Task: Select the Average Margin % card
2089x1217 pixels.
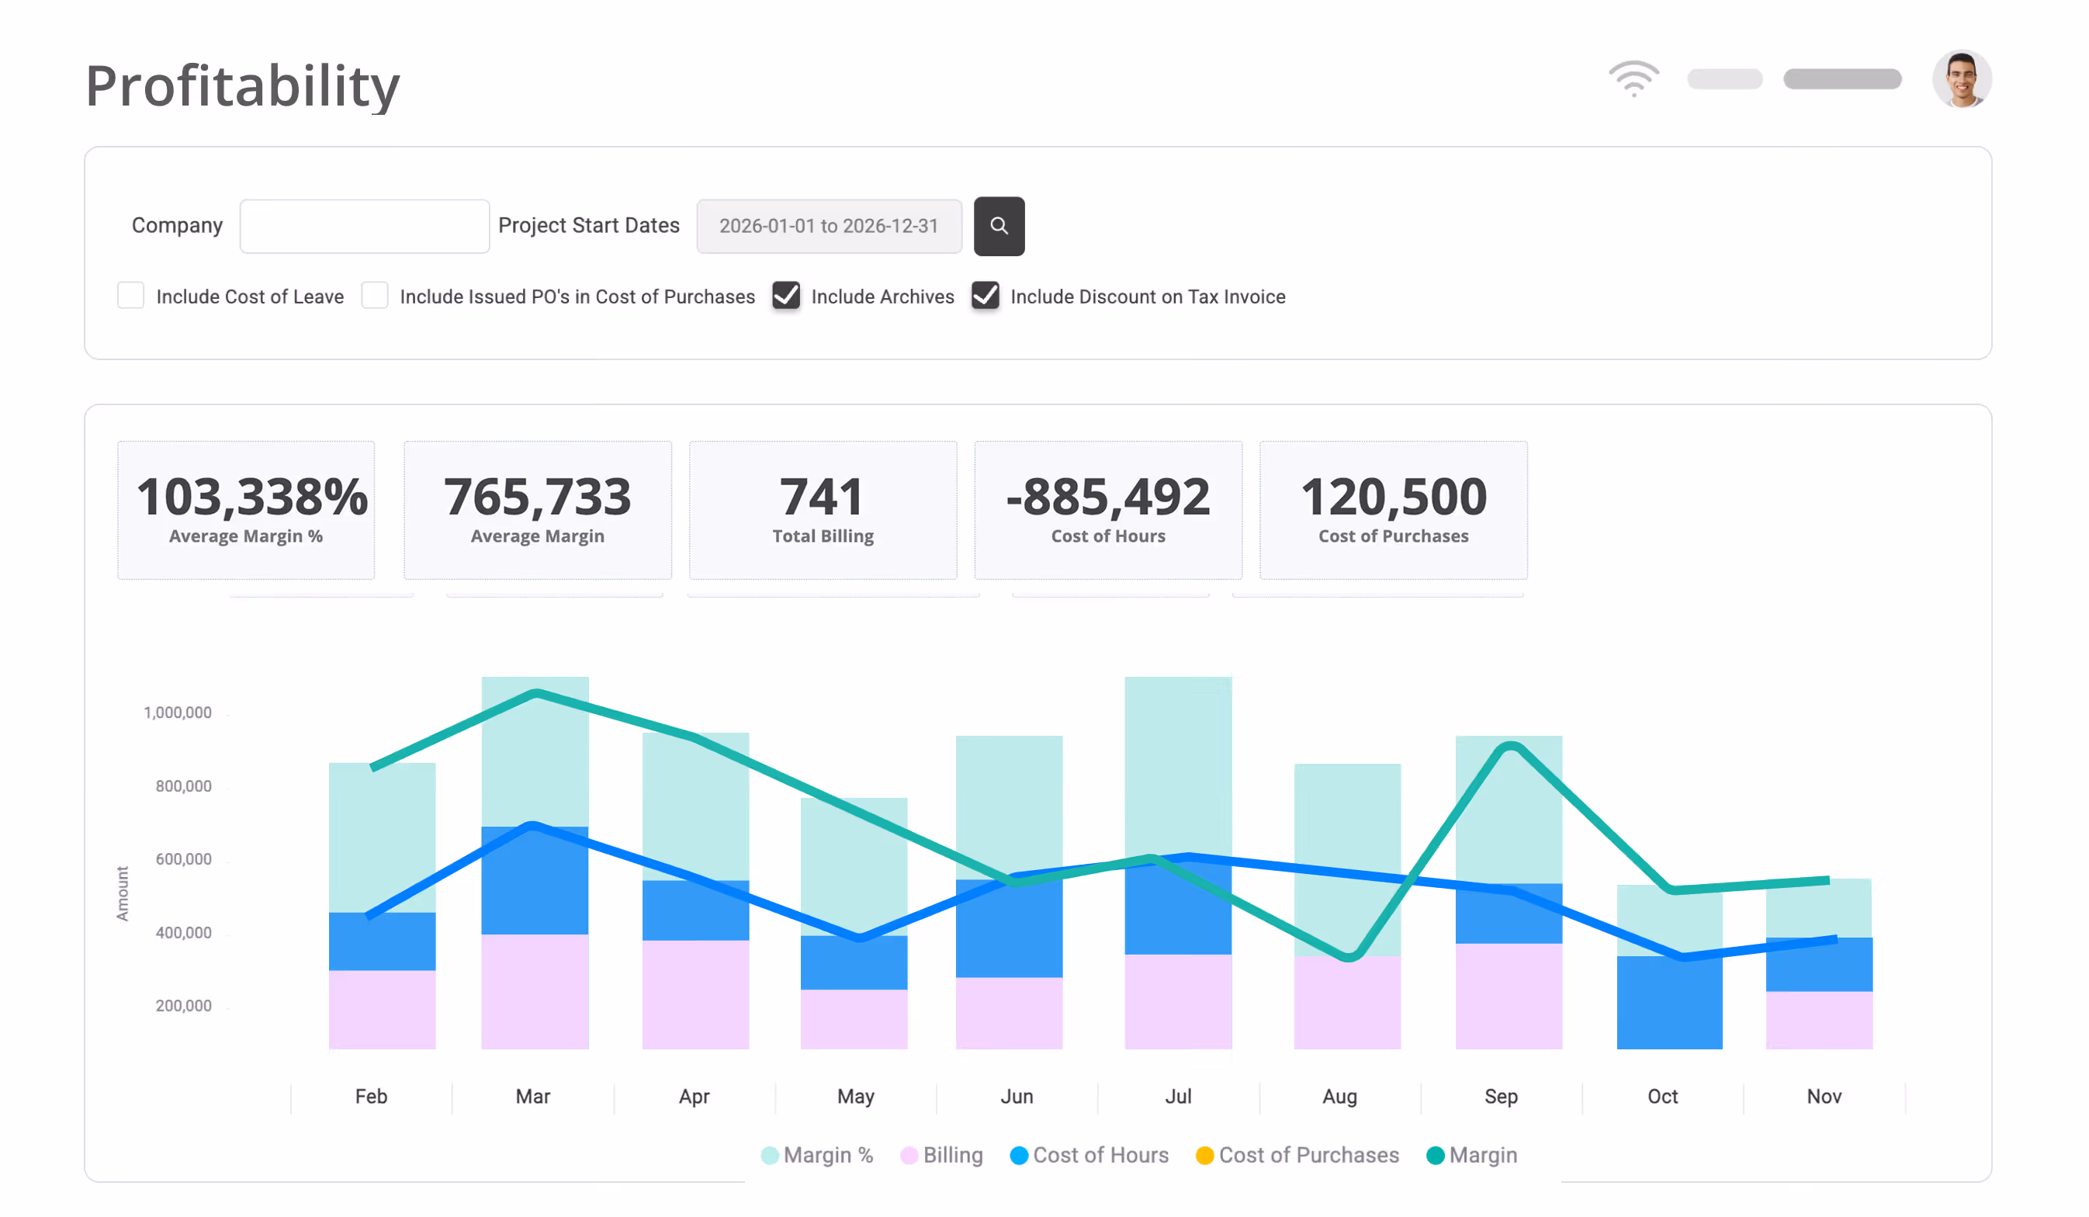Action: (x=246, y=510)
